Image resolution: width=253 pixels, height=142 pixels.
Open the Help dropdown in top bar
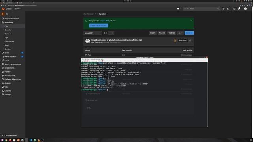coord(239,9)
